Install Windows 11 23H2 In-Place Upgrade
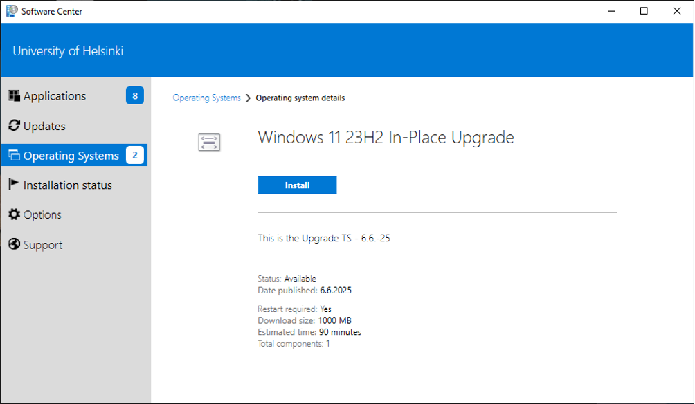The height and width of the screenshot is (404, 695). point(297,185)
